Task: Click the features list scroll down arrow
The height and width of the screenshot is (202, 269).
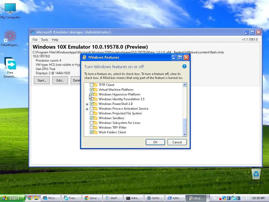Action: (185, 134)
